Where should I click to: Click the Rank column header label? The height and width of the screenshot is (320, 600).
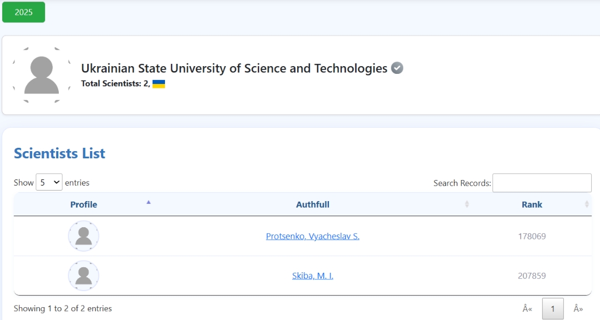[x=532, y=204]
